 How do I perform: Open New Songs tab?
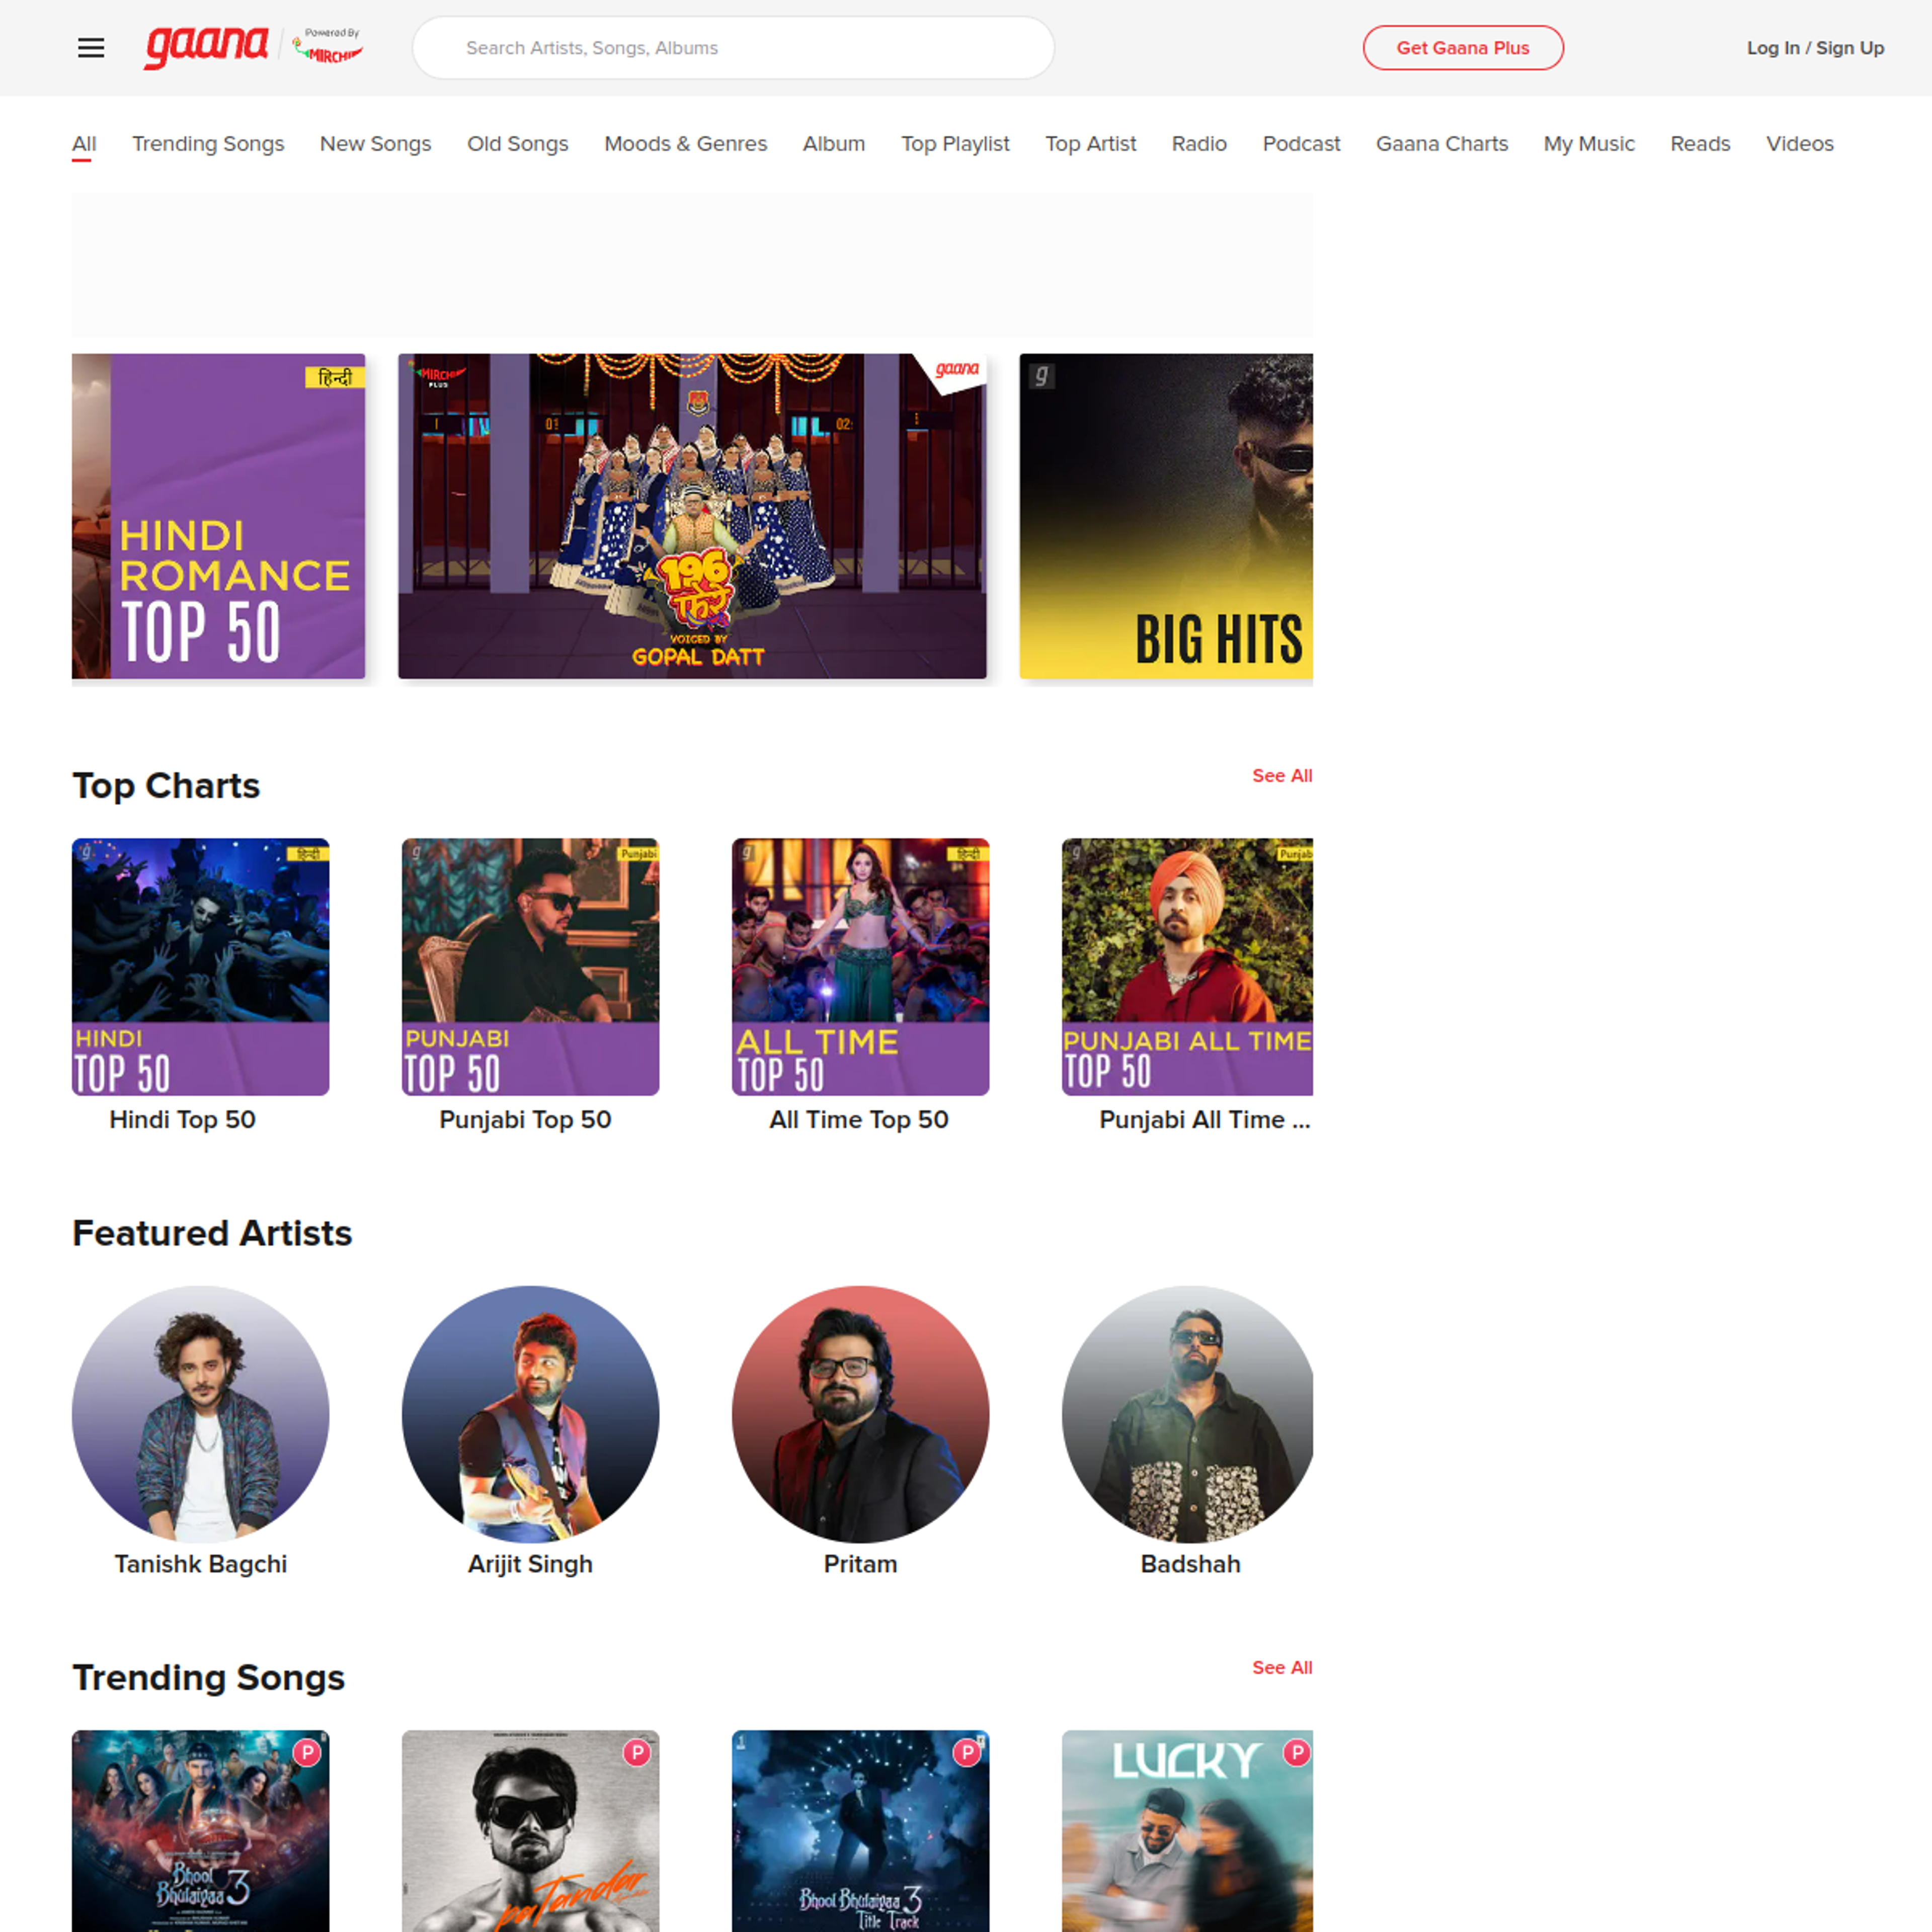pos(375,144)
